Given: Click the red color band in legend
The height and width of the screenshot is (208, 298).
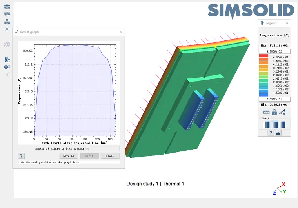Looking at the screenshot, I should click(263, 57).
